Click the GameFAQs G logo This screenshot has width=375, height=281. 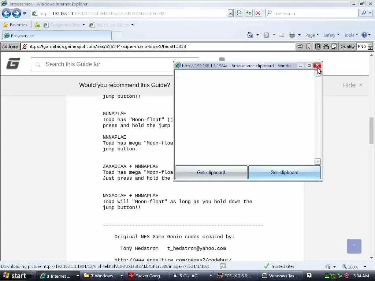(x=13, y=64)
